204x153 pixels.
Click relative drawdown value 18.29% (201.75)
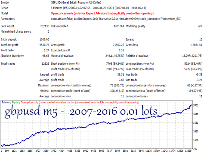coord(192,56)
